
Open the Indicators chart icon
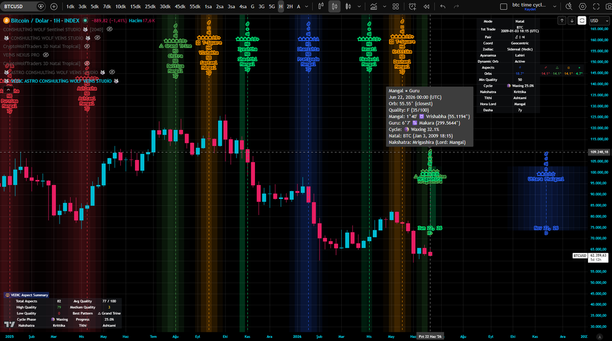[374, 7]
